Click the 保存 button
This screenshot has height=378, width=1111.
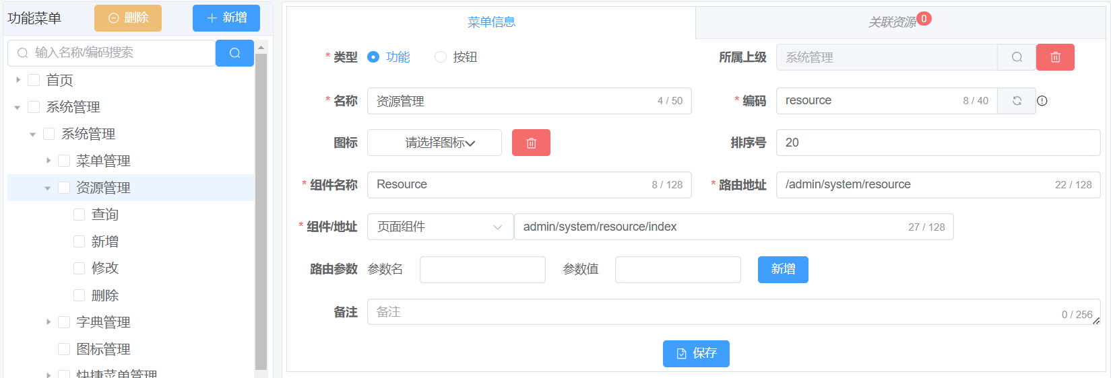click(696, 354)
